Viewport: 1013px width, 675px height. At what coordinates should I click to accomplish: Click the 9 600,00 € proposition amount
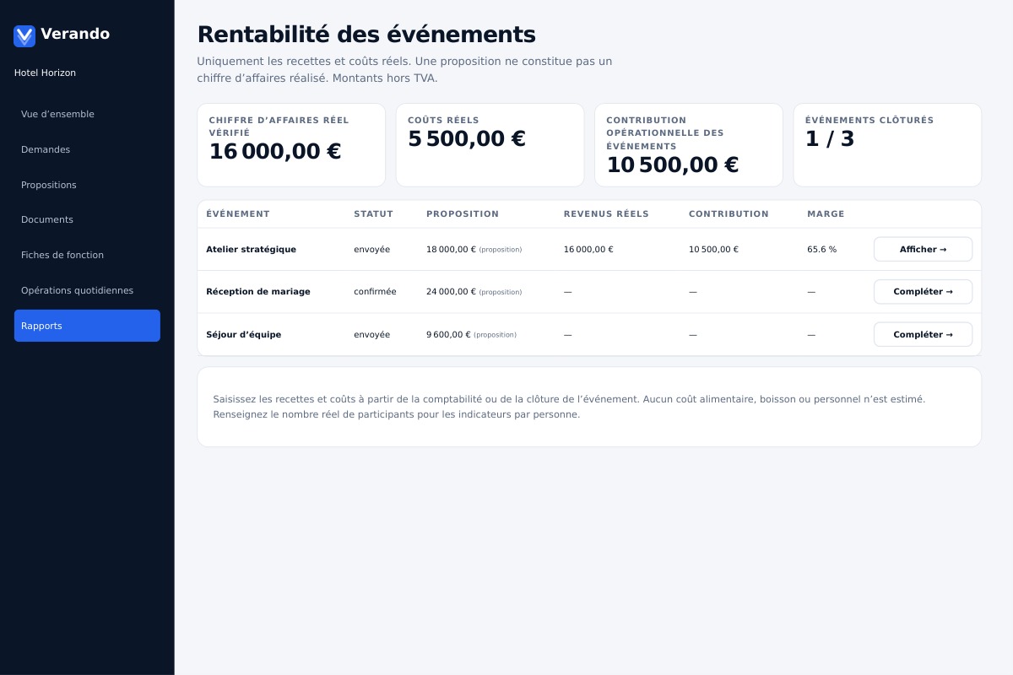(x=448, y=335)
